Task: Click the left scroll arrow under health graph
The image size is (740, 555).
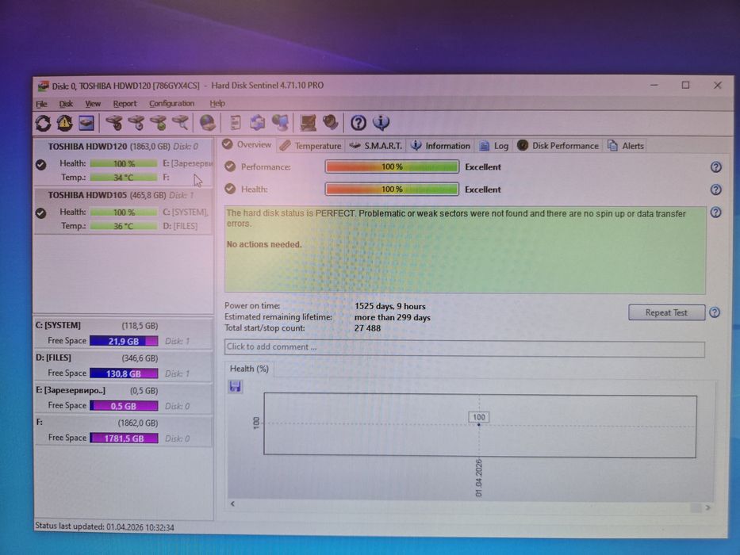Action: (x=232, y=504)
